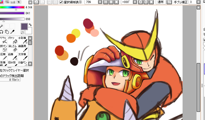Click the invert-selection icon before the checkbox
The height and width of the screenshot is (120, 205).
pos(55,2)
